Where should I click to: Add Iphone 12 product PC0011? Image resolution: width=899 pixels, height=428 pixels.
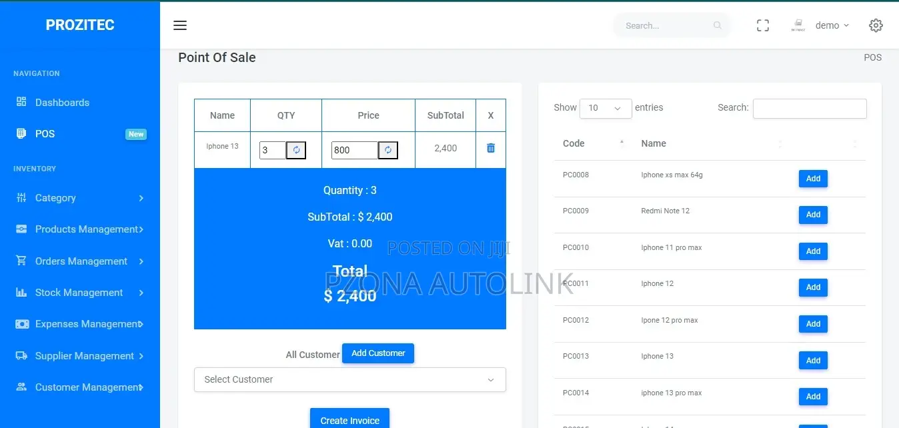(x=813, y=287)
